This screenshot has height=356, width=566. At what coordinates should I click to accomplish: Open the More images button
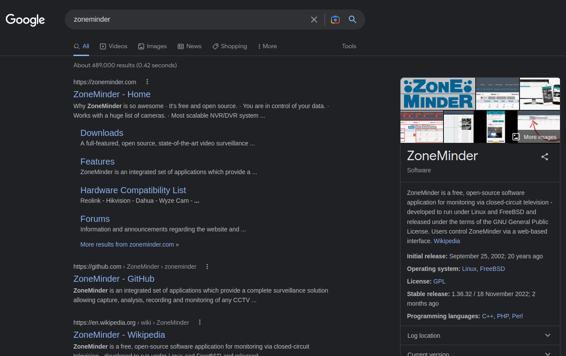(535, 137)
